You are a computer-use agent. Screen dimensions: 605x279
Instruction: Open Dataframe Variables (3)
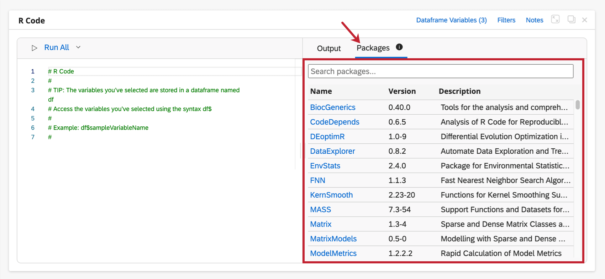pos(451,20)
